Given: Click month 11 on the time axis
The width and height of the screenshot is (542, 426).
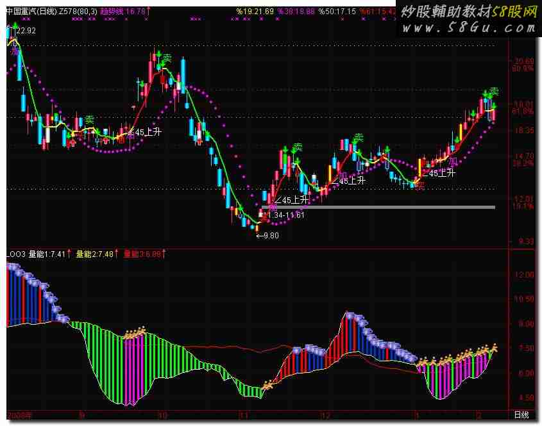Looking at the screenshot, I should coord(242,415).
